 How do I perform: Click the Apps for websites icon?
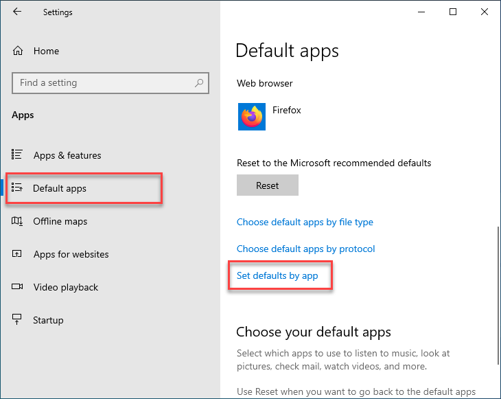17,253
